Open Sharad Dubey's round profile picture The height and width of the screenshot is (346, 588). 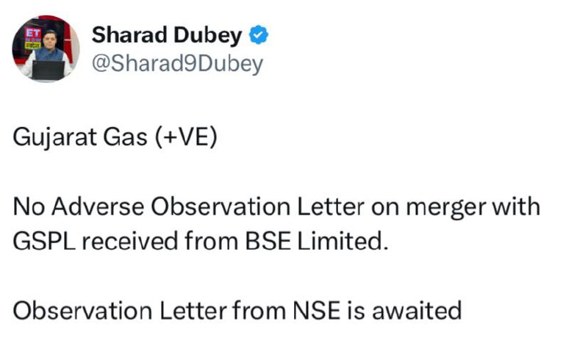click(46, 48)
